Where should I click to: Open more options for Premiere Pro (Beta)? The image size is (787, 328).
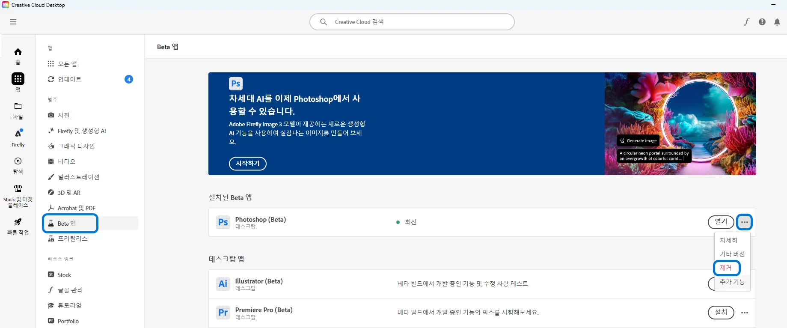coord(745,313)
